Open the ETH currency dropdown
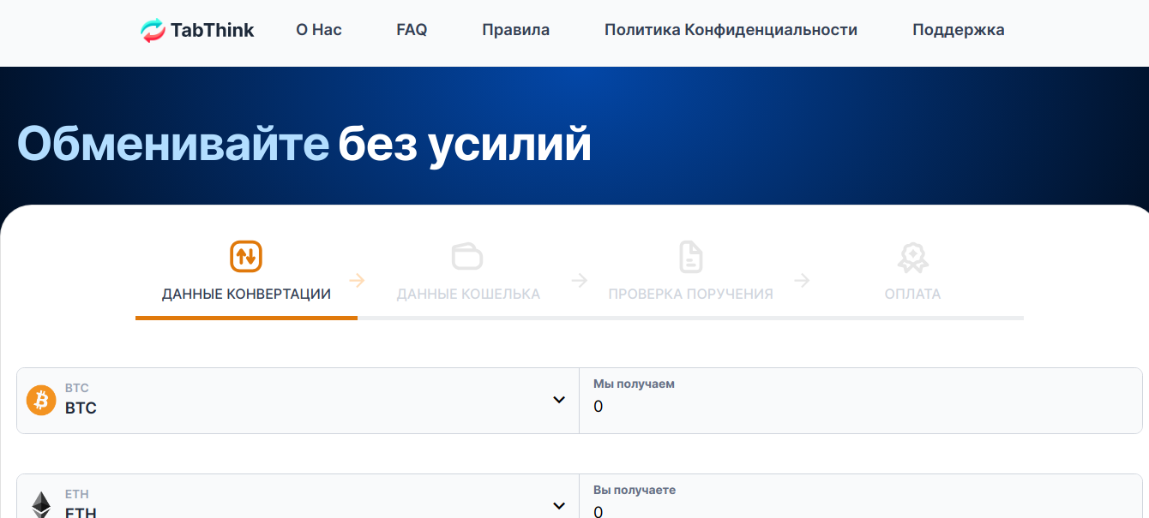 [298, 496]
